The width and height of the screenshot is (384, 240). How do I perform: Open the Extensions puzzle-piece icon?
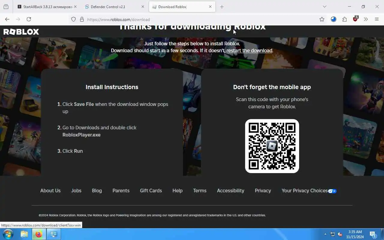[344, 19]
